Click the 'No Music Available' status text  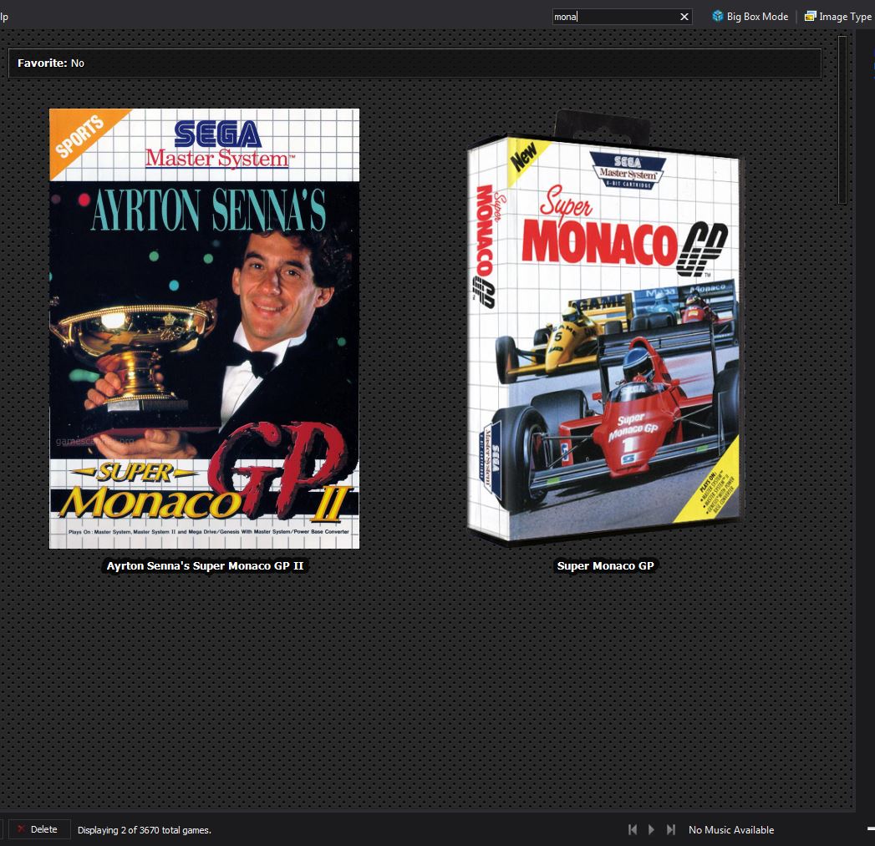[731, 830]
